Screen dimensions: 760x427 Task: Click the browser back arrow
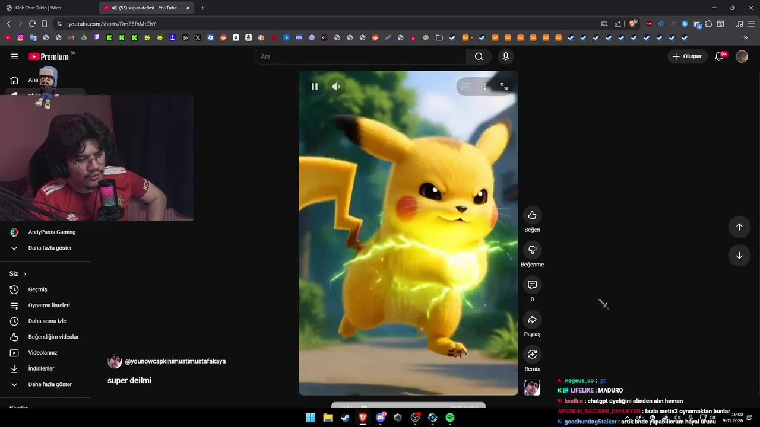[x=8, y=24]
